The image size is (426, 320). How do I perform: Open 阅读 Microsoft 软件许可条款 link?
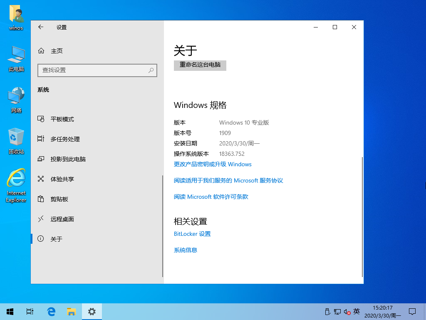pos(211,197)
